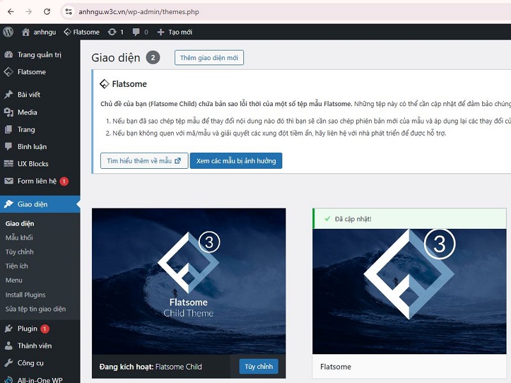Open Thành viên menu item
The height and width of the screenshot is (383, 511).
pyautogui.click(x=34, y=346)
